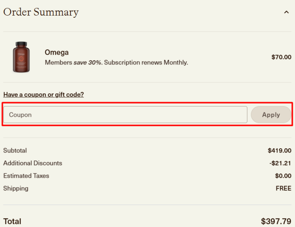295x227 pixels.
Task: Click the Additional Discounts label
Action: coord(32,163)
